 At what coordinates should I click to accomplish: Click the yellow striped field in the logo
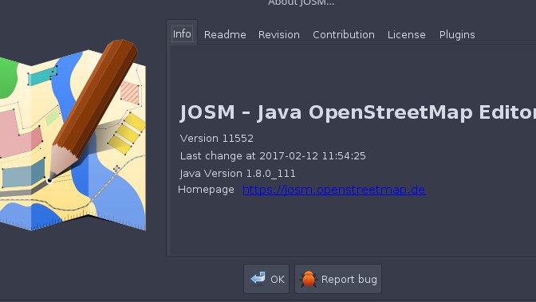(127, 133)
